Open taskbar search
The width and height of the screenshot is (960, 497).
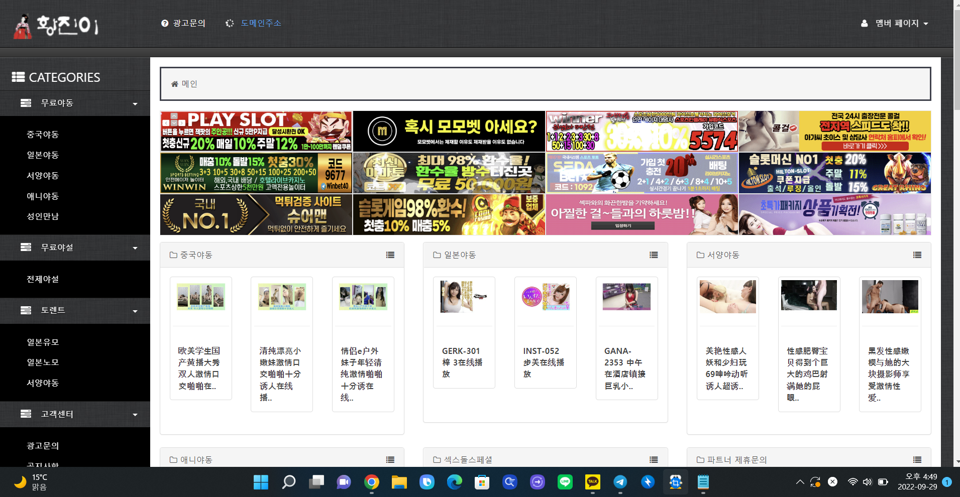[x=288, y=482]
